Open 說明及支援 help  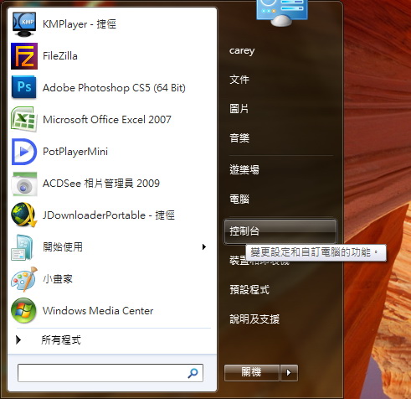point(254,319)
